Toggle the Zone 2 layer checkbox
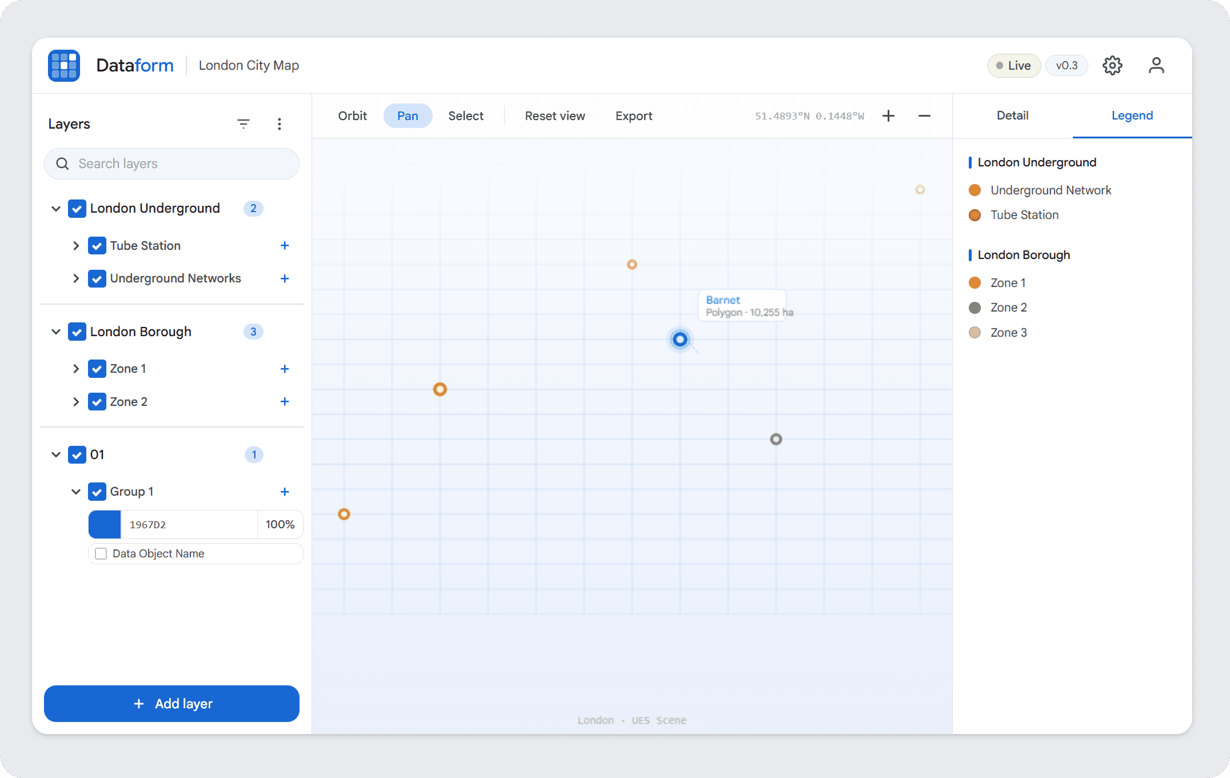The width and height of the screenshot is (1230, 778). 97,402
